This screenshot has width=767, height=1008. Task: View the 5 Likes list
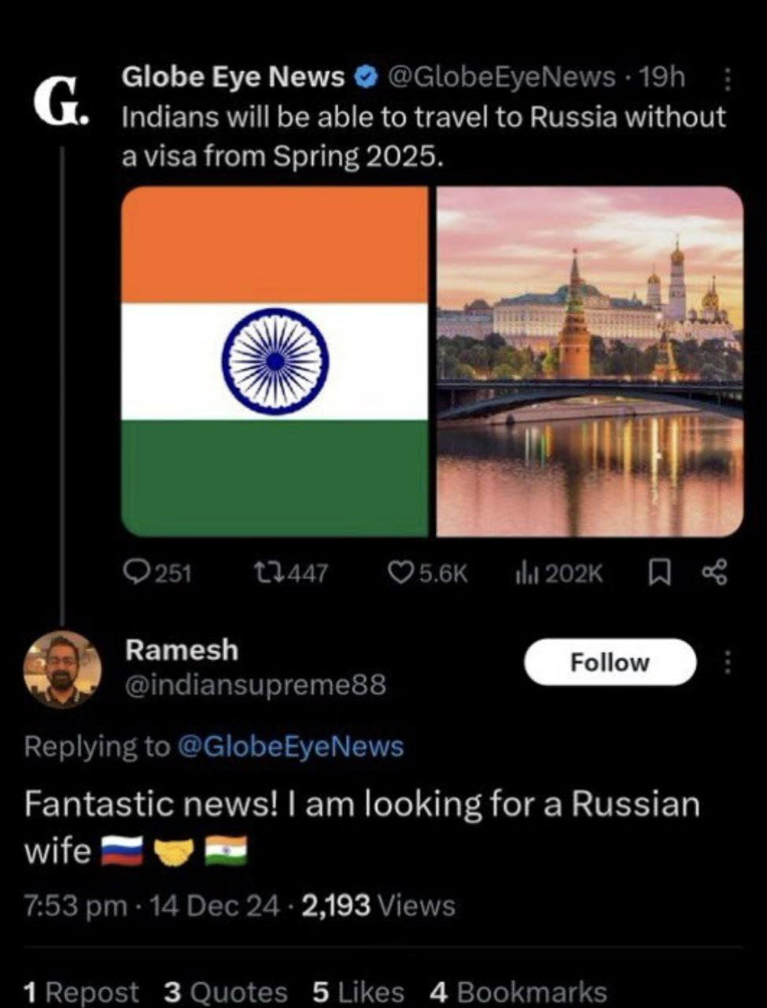[x=358, y=991]
